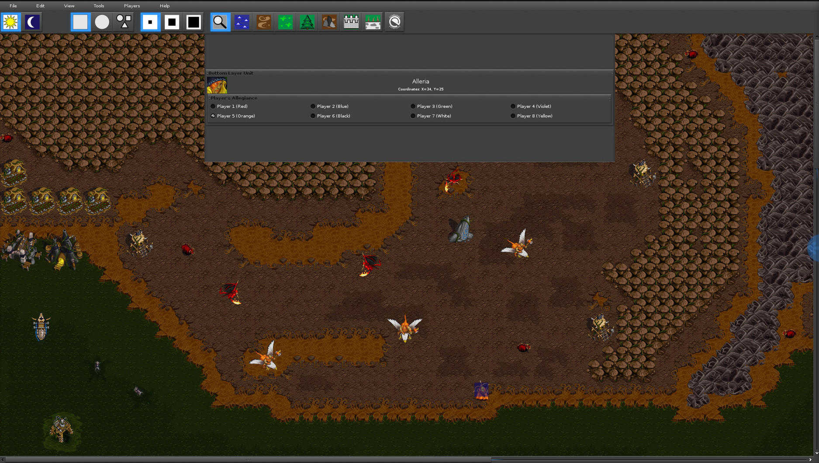
Task: Open the Tools menu
Action: tap(99, 6)
